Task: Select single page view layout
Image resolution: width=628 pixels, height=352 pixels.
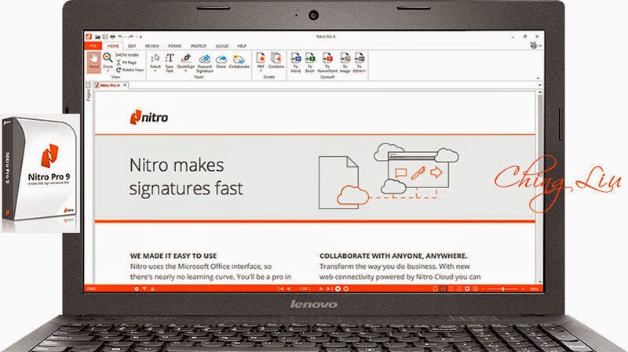Action: tap(435, 288)
